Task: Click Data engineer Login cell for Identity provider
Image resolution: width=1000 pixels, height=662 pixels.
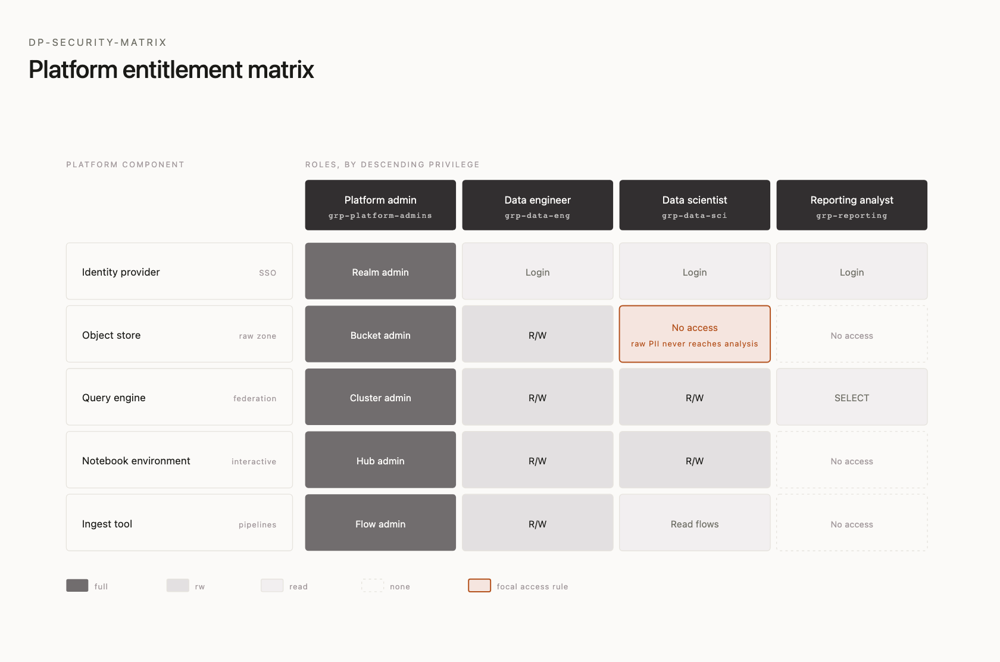Action: [537, 271]
